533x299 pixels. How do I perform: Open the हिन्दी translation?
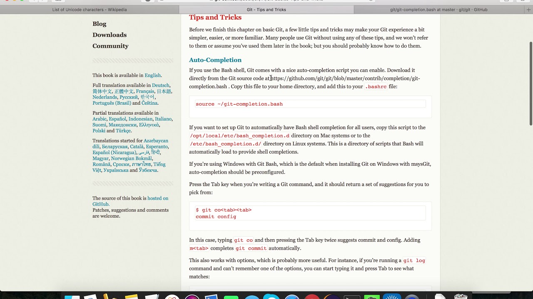coord(155,152)
